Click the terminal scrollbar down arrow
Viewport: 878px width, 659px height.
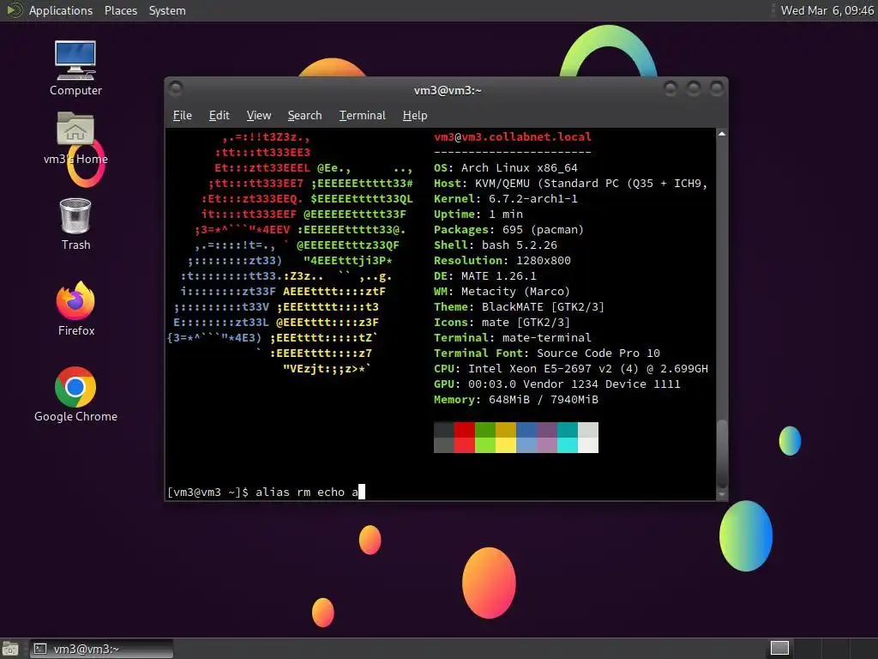tap(722, 494)
